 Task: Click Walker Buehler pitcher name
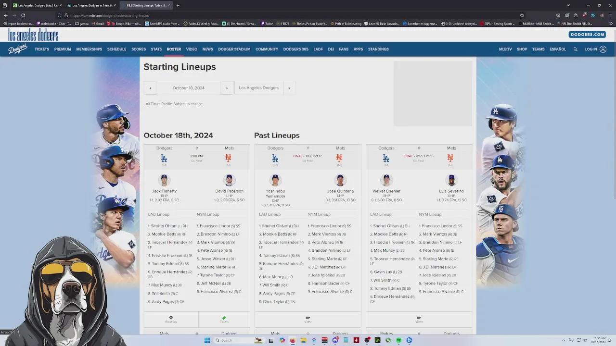pos(386,191)
